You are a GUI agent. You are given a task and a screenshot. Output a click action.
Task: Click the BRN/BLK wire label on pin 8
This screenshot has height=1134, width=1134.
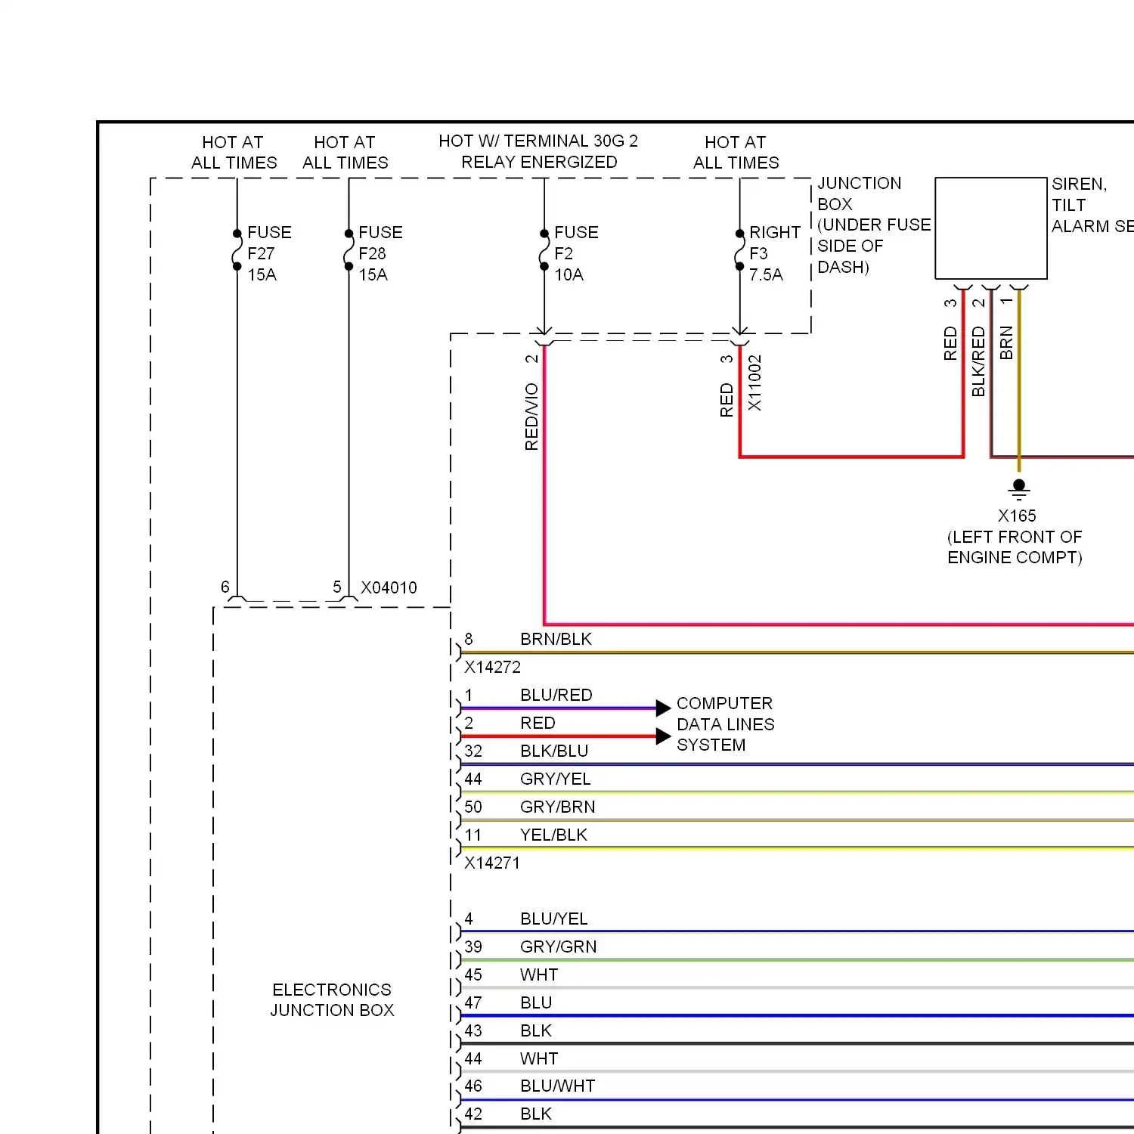[x=556, y=639]
